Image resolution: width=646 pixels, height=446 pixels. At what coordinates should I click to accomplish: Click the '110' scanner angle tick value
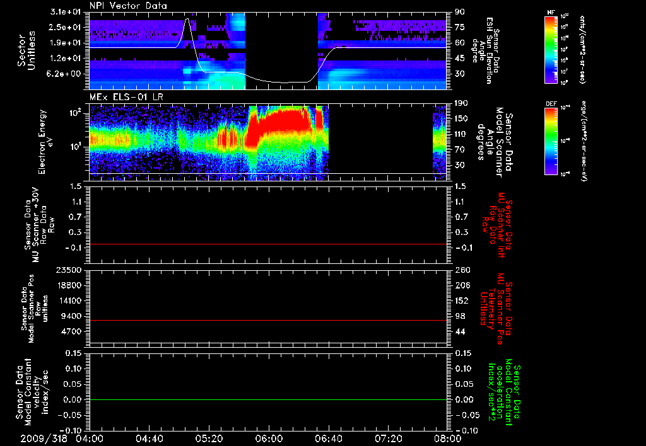pyautogui.click(x=461, y=134)
